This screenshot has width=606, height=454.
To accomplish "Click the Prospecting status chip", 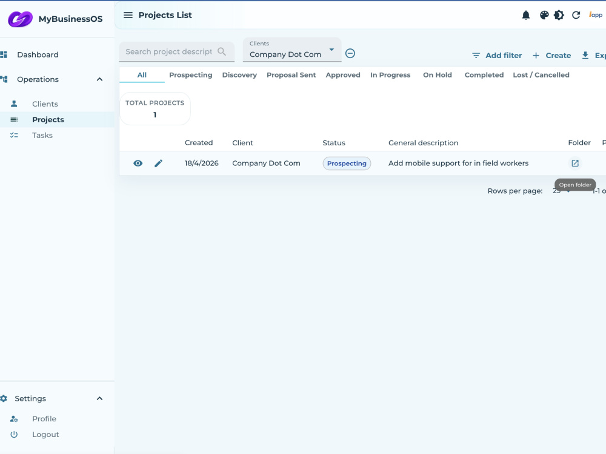I will coord(347,163).
